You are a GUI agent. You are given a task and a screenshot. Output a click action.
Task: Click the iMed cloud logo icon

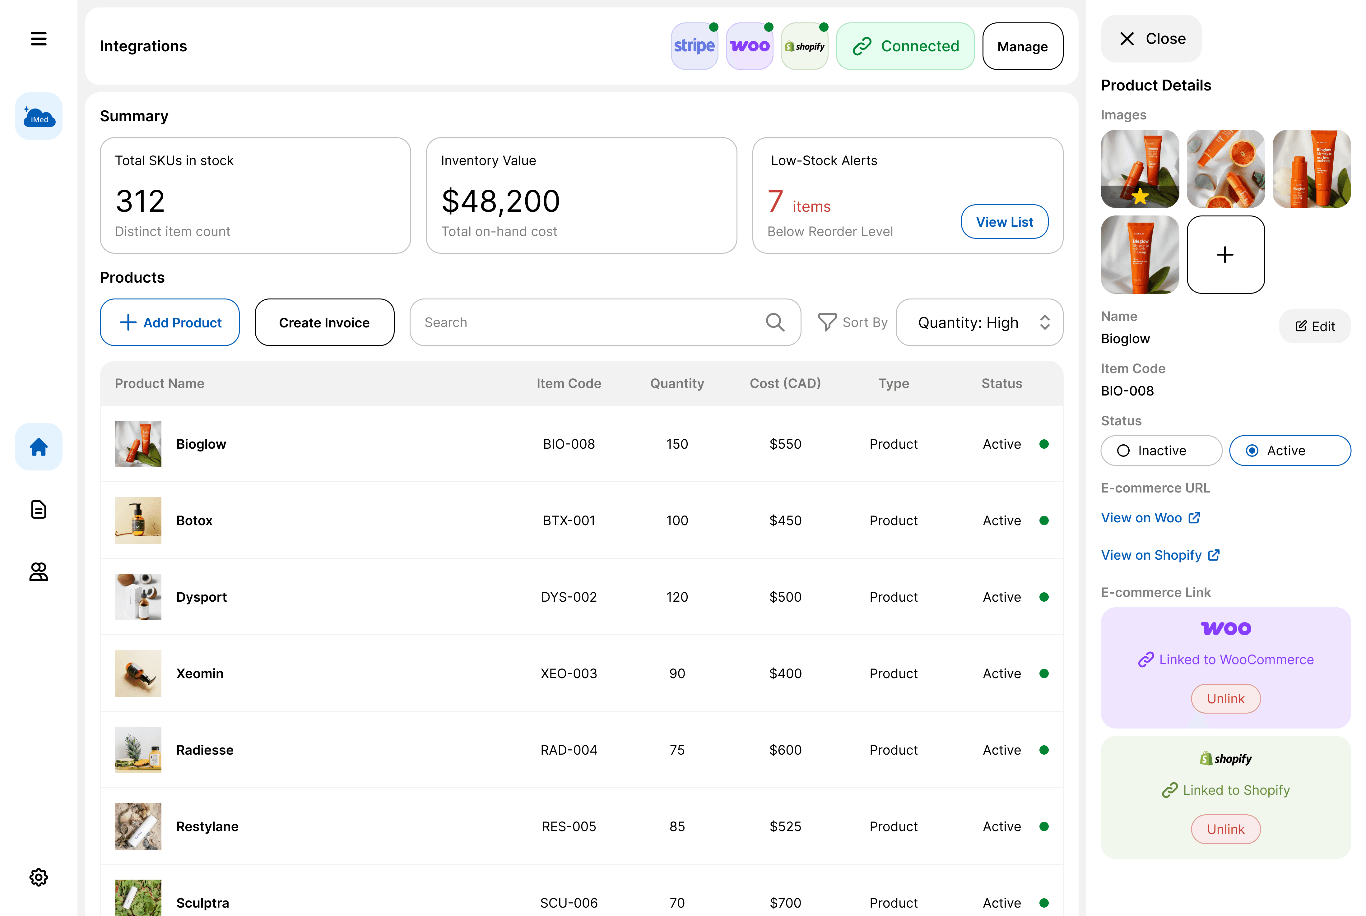click(x=39, y=116)
